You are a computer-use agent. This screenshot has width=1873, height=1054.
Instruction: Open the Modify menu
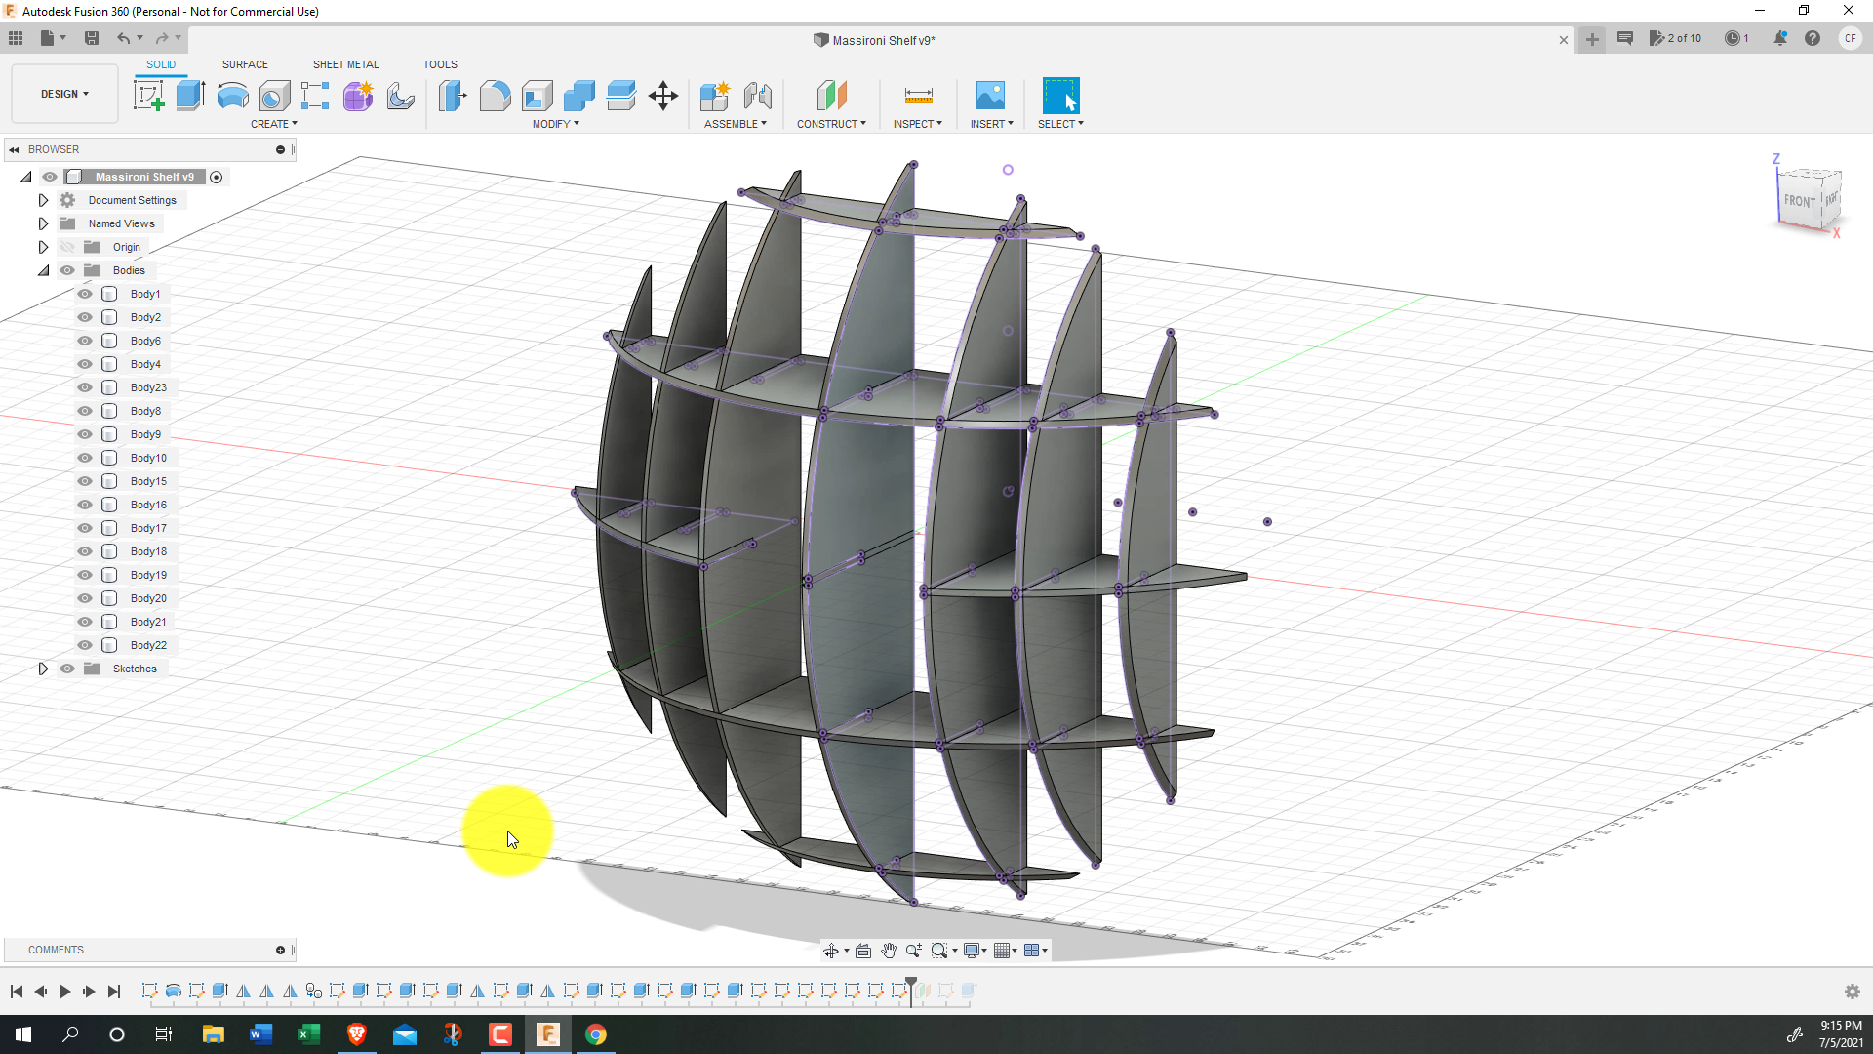pyautogui.click(x=555, y=124)
